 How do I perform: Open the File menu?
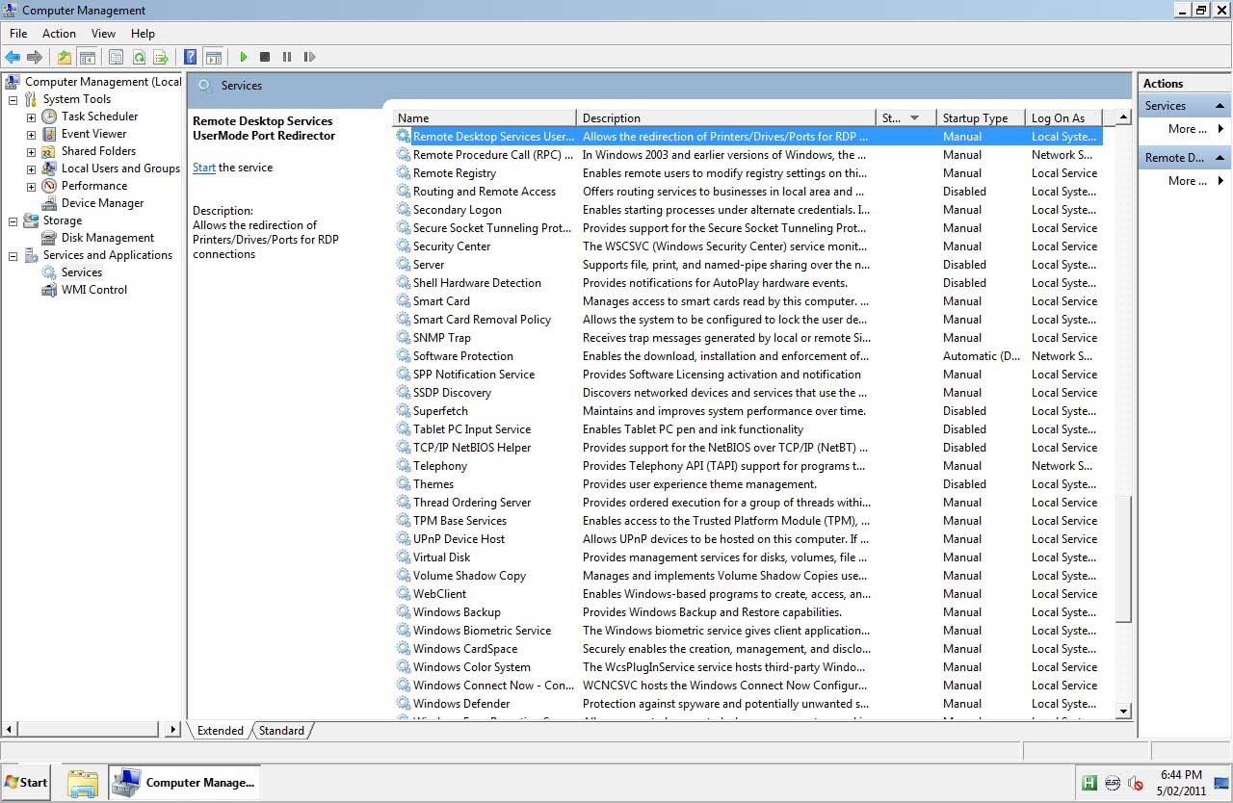18,34
